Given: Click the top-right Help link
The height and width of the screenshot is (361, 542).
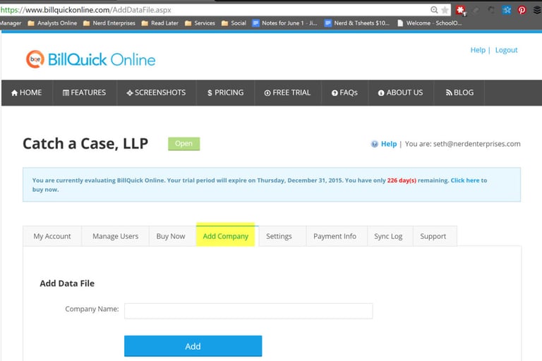Looking at the screenshot, I should coord(478,50).
